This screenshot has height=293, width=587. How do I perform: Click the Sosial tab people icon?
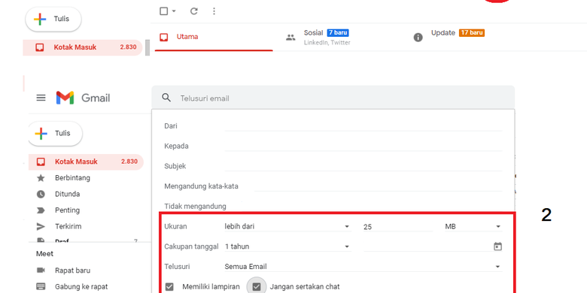pos(291,38)
